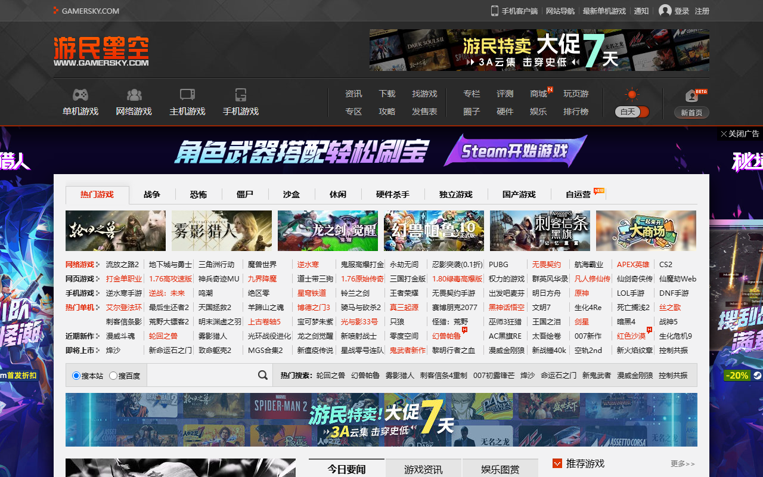Expand the 近期新作 category row

82,336
